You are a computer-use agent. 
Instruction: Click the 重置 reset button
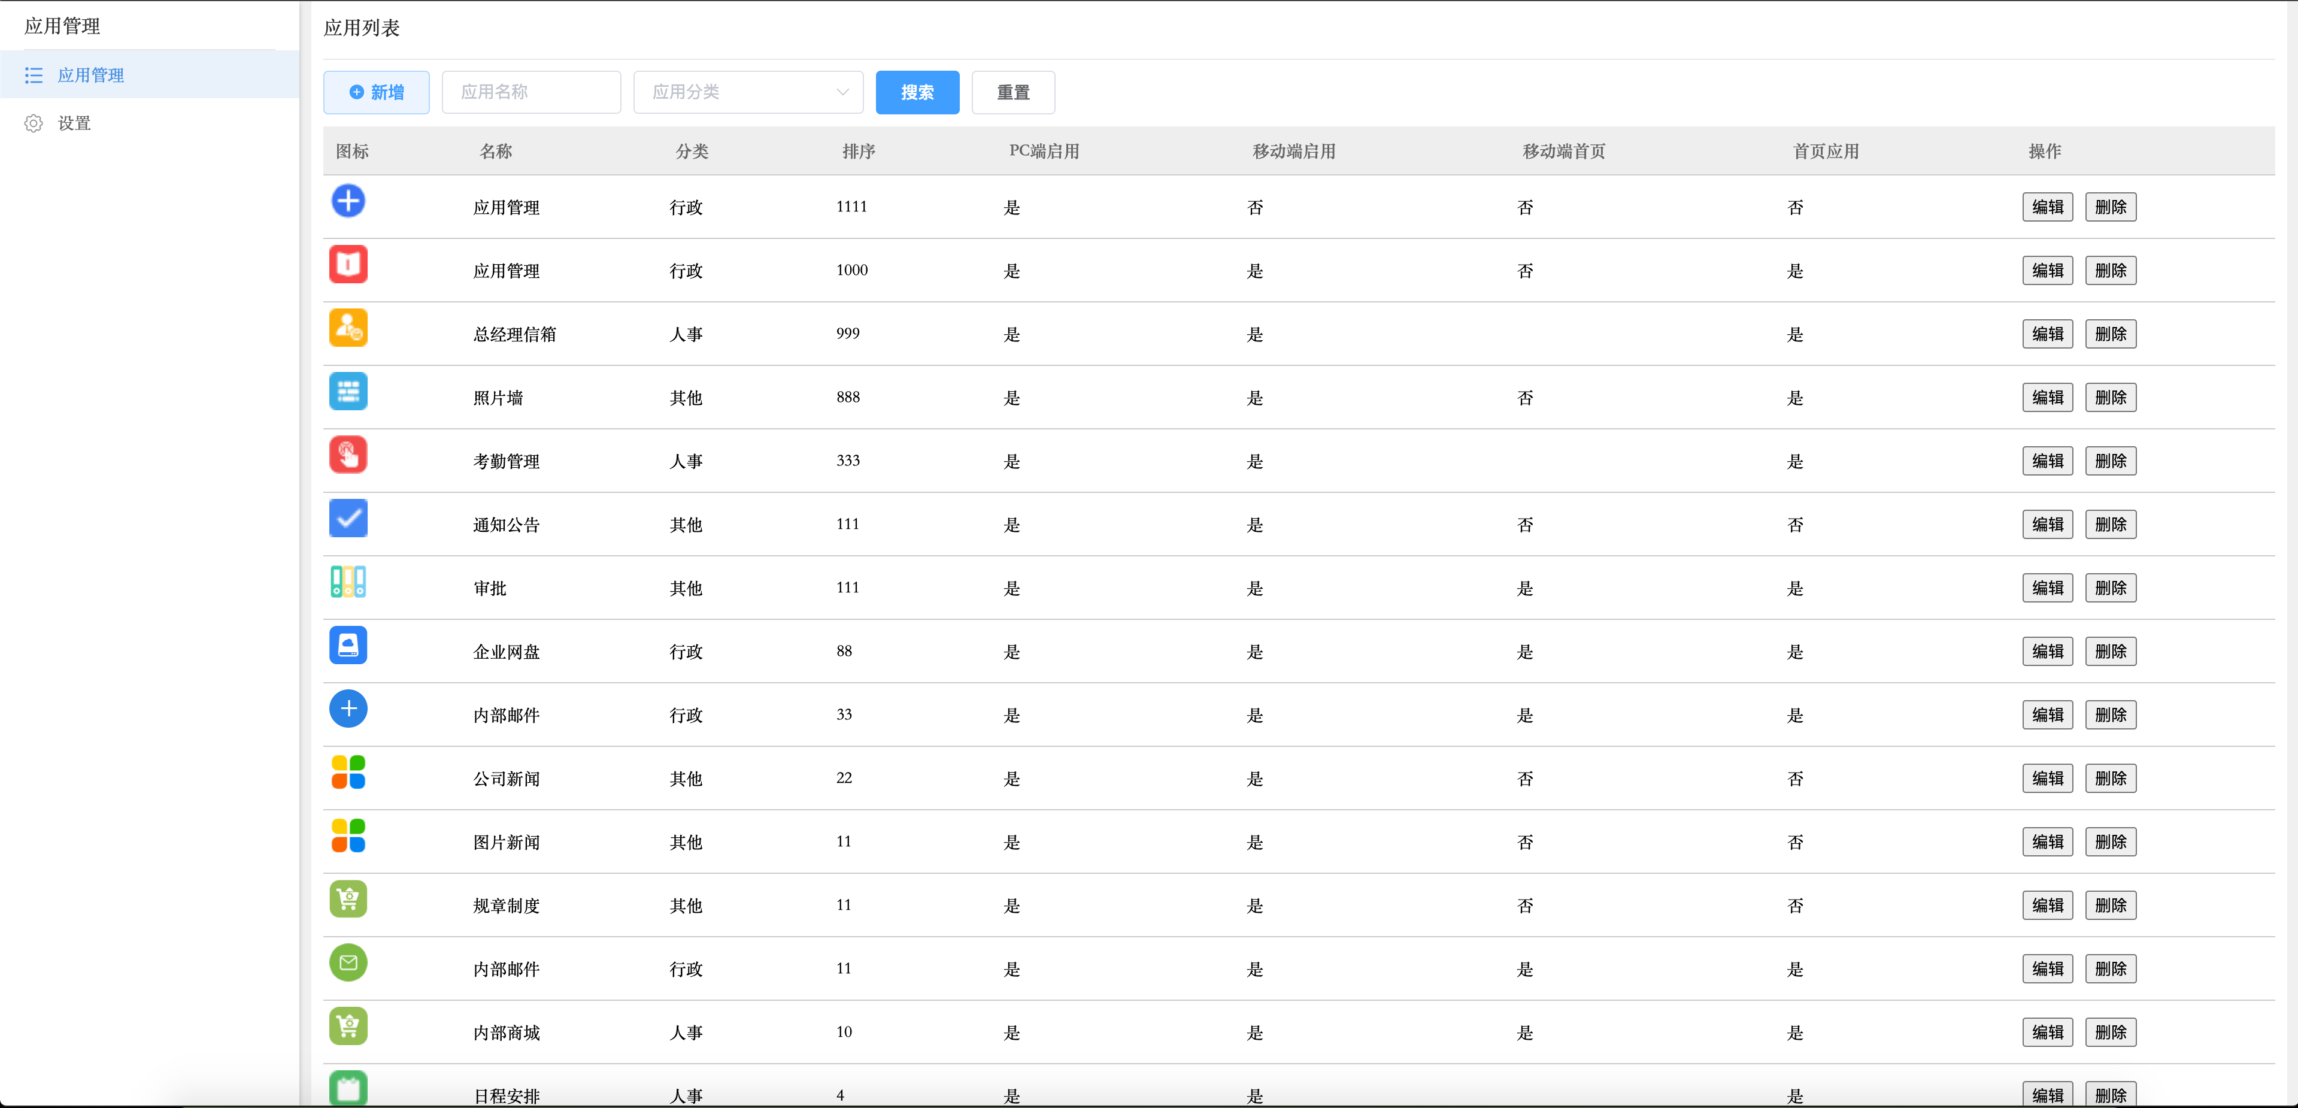pyautogui.click(x=1012, y=92)
